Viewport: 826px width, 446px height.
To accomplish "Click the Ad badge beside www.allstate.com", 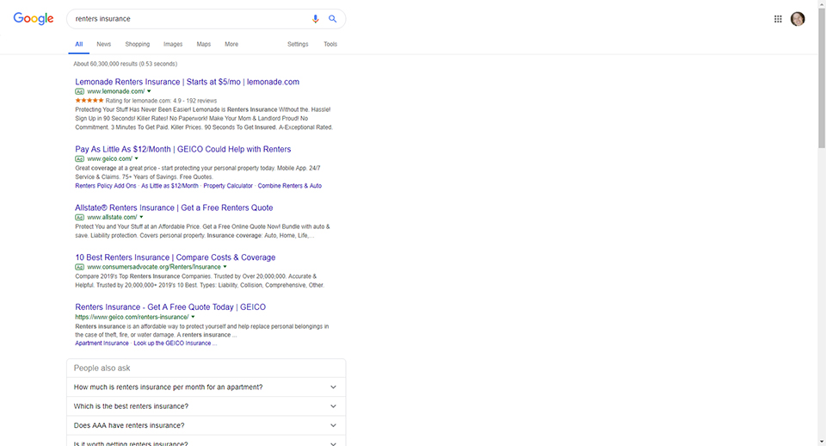I will point(79,217).
